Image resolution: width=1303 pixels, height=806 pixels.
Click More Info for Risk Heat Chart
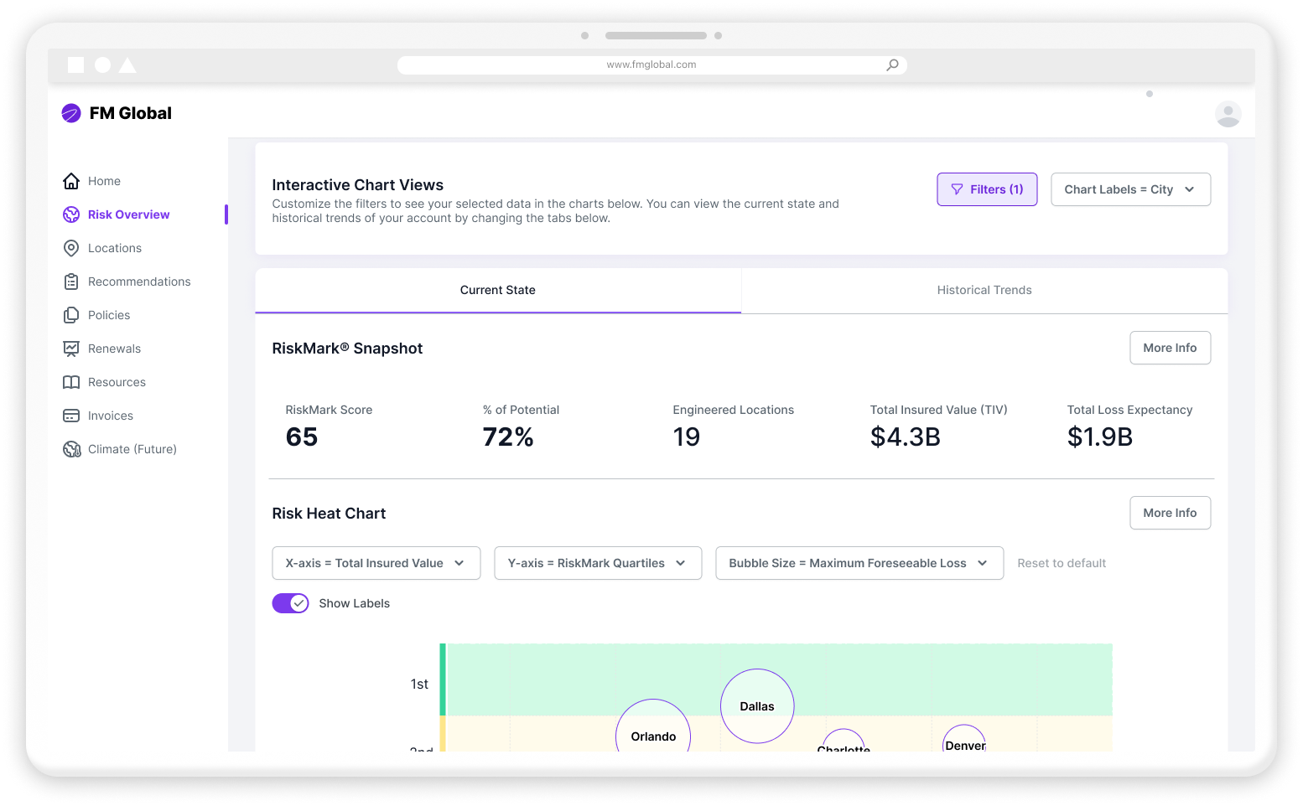pyautogui.click(x=1170, y=513)
